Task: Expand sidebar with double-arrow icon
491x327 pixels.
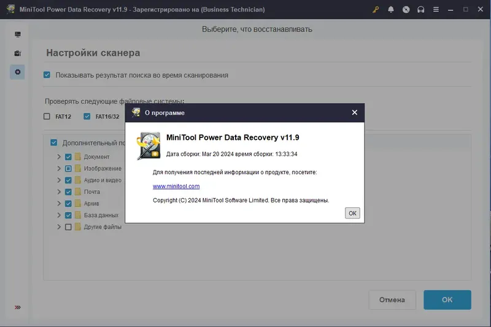Action: (18, 307)
